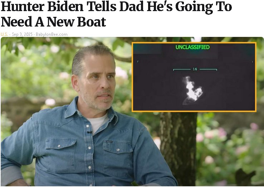This screenshot has height=187, width=264.
Task: Click the gray rolled sleeve cuff
Action: (x=11, y=176)
